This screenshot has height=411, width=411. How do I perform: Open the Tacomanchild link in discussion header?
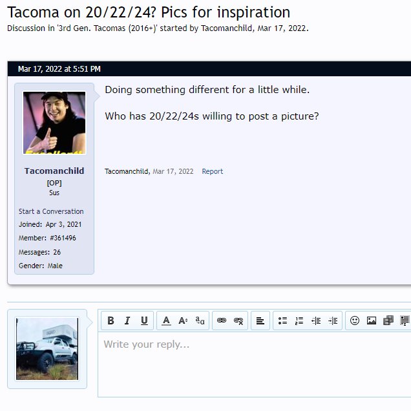pyautogui.click(x=226, y=28)
